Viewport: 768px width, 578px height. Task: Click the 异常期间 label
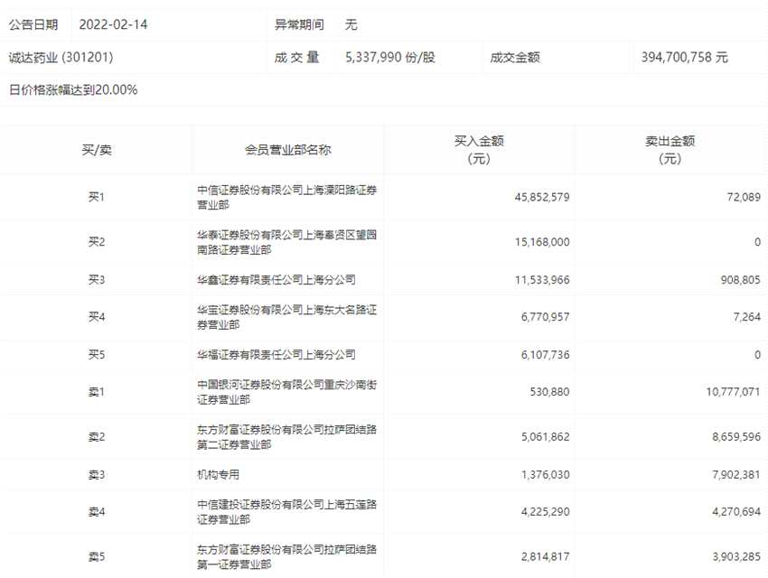click(299, 24)
